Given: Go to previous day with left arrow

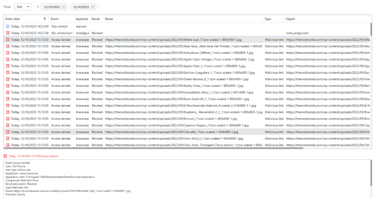Looking at the screenshot, I should pos(38,7).
